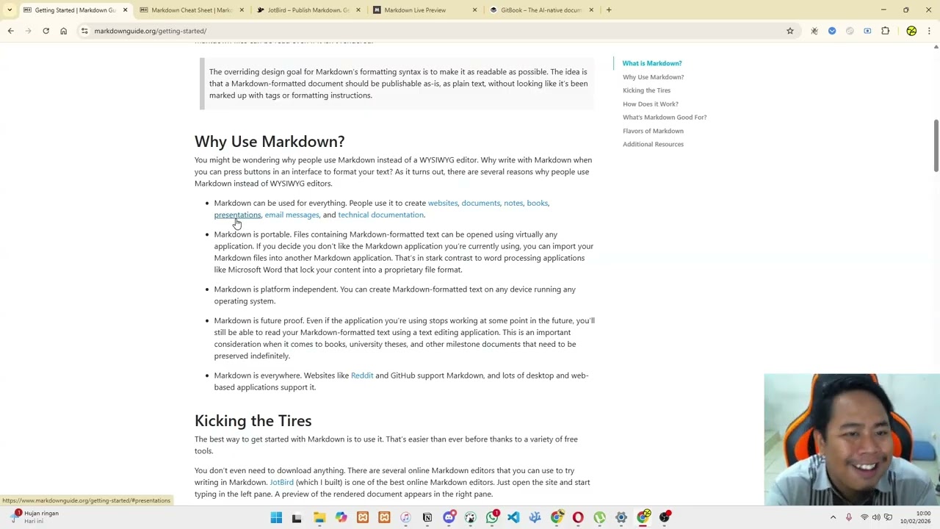Jump to What's Markdown Good For? section
This screenshot has width=940, height=529.
tap(665, 117)
